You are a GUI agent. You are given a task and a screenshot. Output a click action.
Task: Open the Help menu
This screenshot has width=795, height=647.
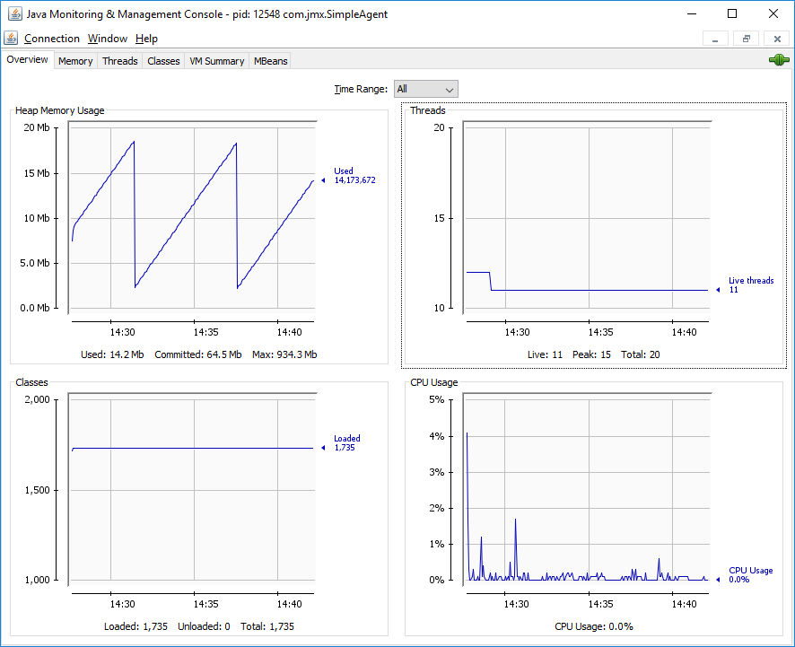tap(146, 39)
